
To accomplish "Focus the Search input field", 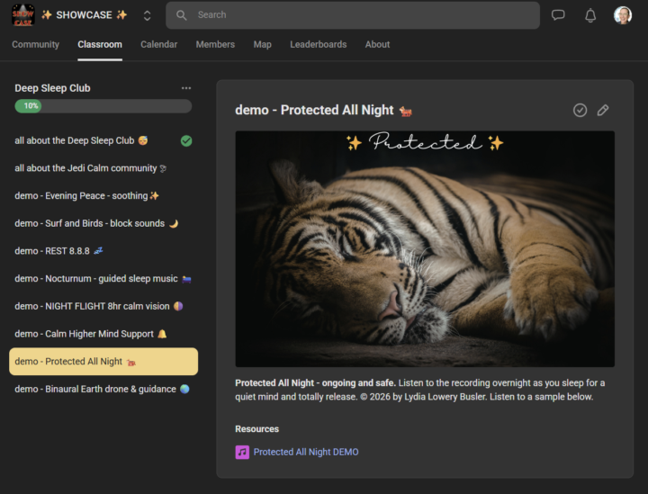I will click(360, 15).
